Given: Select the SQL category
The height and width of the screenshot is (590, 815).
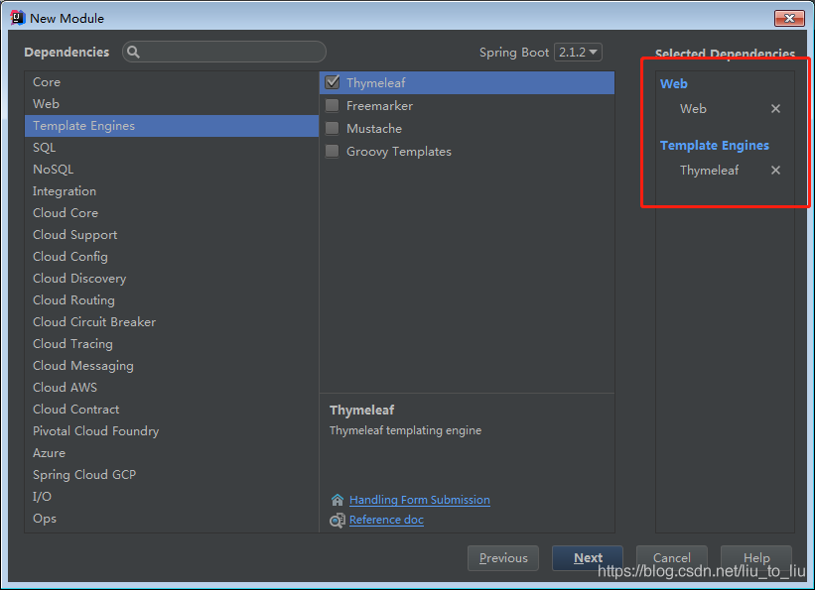Looking at the screenshot, I should point(172,148).
